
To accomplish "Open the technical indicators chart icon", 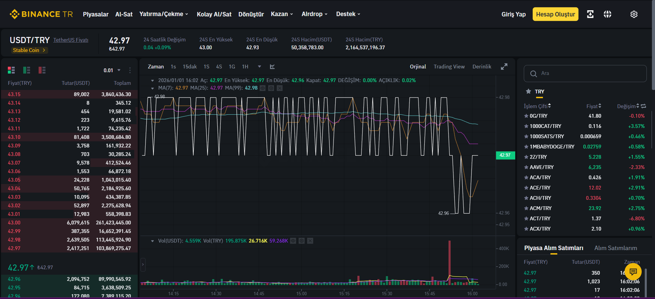I will [272, 67].
